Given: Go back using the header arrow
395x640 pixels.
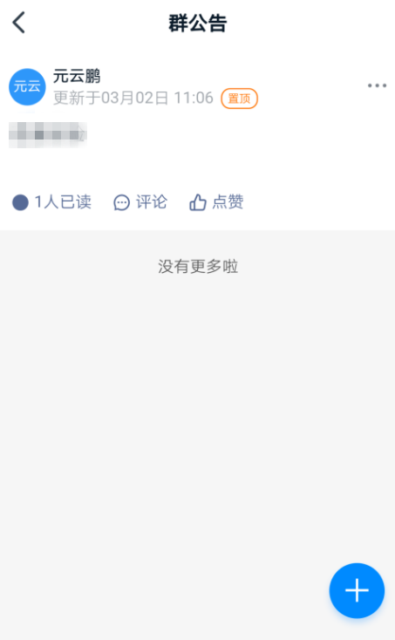Looking at the screenshot, I should point(19,23).
